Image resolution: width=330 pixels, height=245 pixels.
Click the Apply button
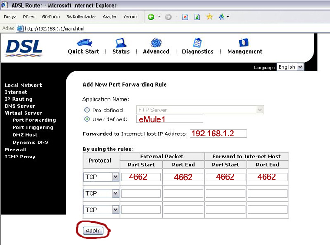point(93,230)
